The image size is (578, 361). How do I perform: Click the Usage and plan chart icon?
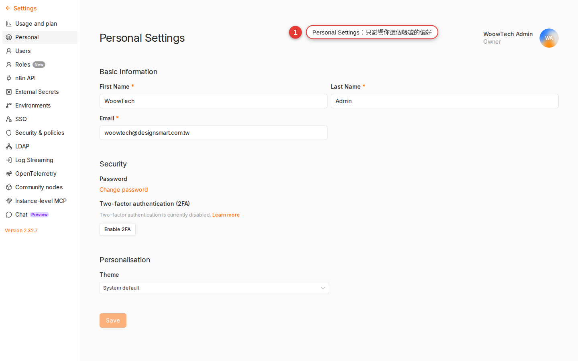[x=9, y=24]
